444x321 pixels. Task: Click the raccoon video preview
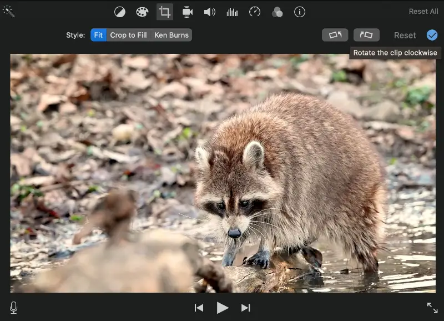223,173
